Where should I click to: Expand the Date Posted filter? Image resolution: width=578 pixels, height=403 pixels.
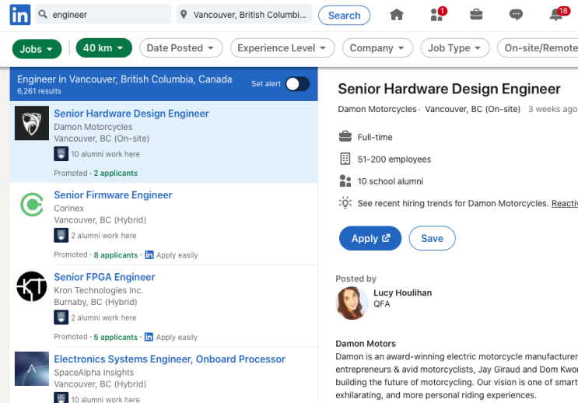(x=180, y=48)
